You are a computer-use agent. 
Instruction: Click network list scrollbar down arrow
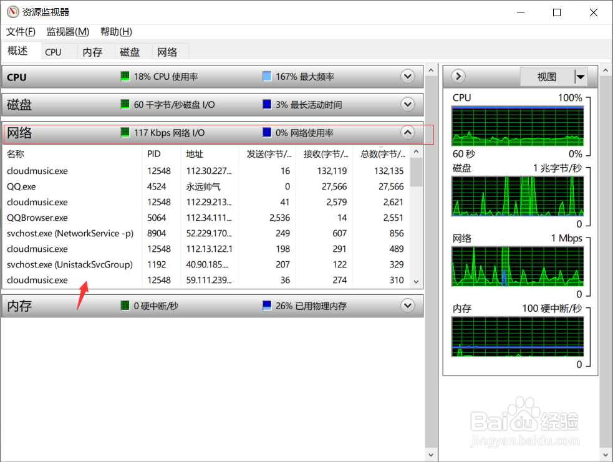pos(416,282)
